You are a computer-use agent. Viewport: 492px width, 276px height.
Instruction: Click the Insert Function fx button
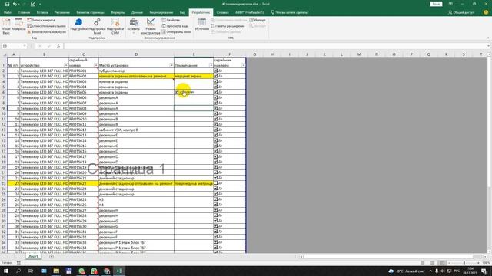[58, 46]
